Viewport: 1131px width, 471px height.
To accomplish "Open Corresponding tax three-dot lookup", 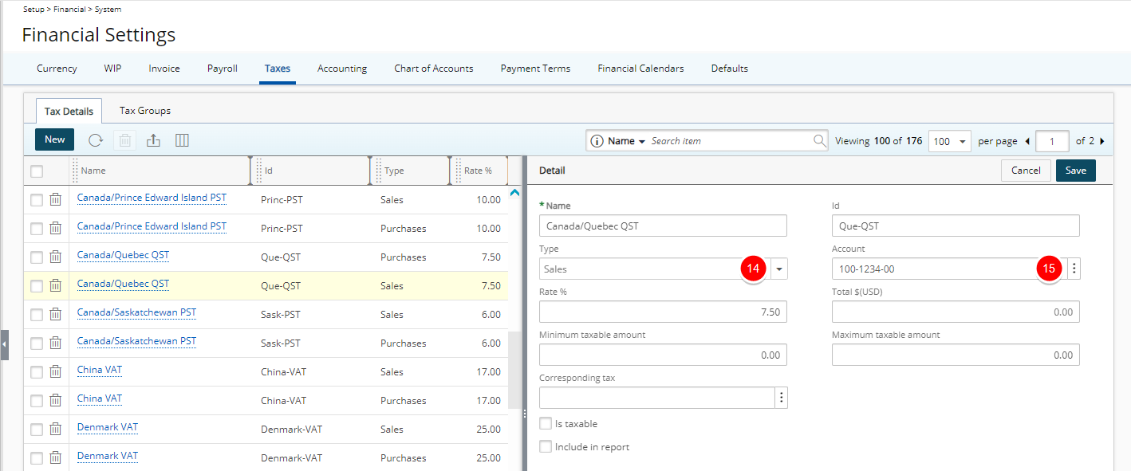I will [x=782, y=398].
